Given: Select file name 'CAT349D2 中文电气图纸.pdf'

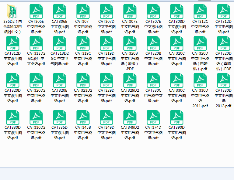Looking at the screenshot, I should [130, 133].
